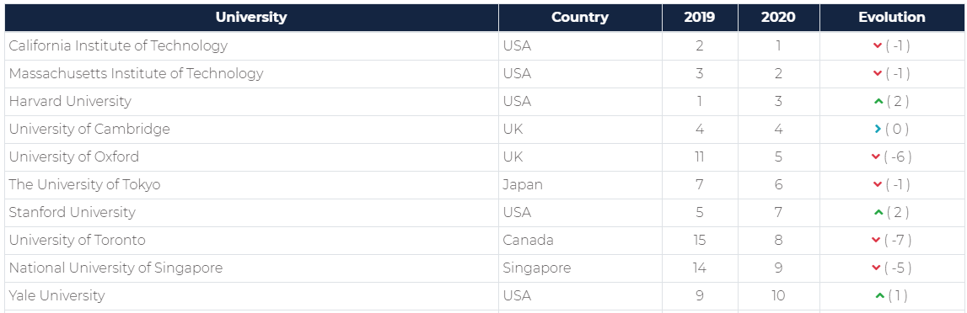Click red down arrow for National University of Singapore

(x=876, y=268)
